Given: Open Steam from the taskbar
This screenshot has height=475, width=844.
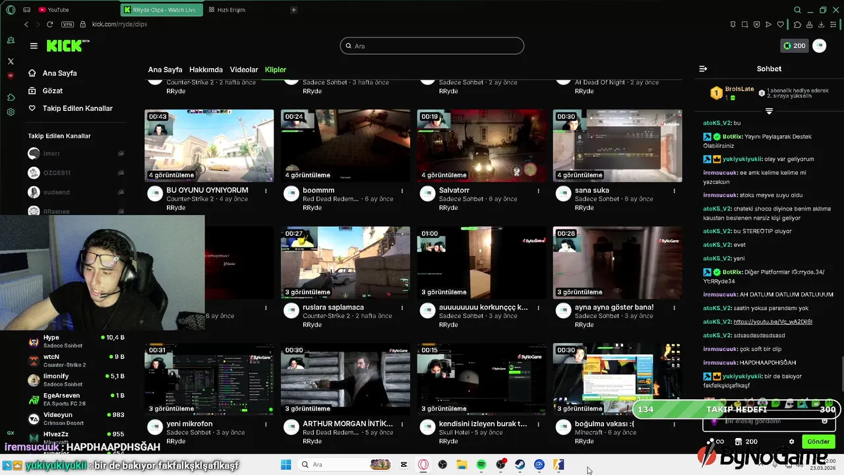Looking at the screenshot, I should (520, 464).
